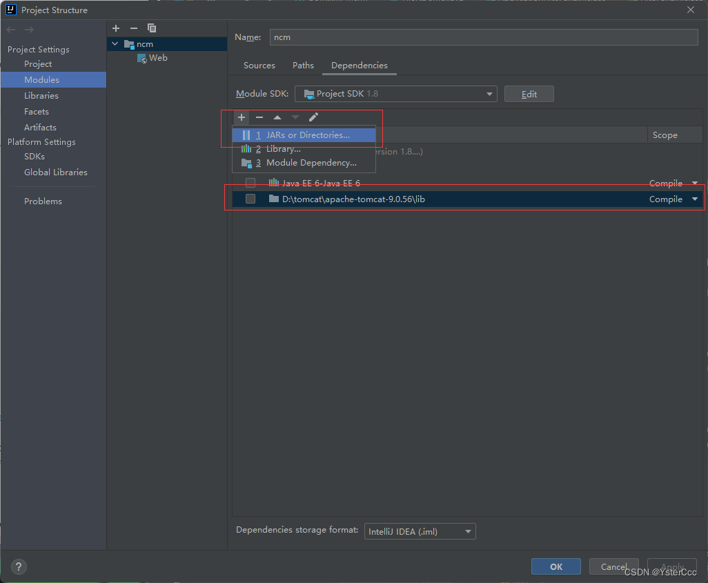This screenshot has height=583, width=708.
Task: Open Problems in the sidebar
Action: coord(43,201)
